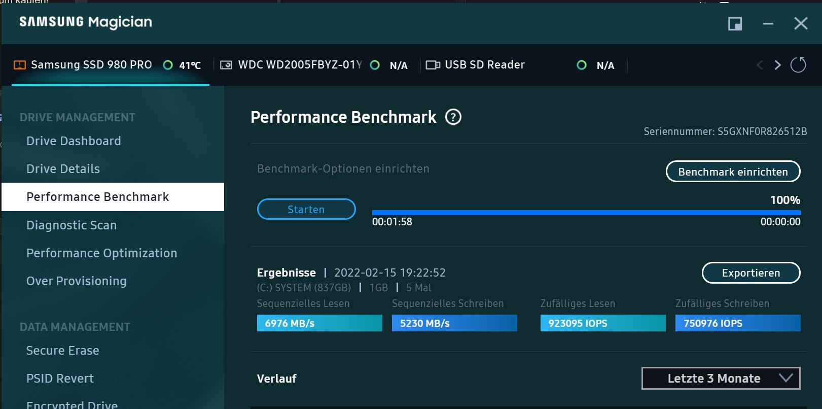This screenshot has width=822, height=409.
Task: Open Drive Dashboard in sidebar
Action: point(74,141)
